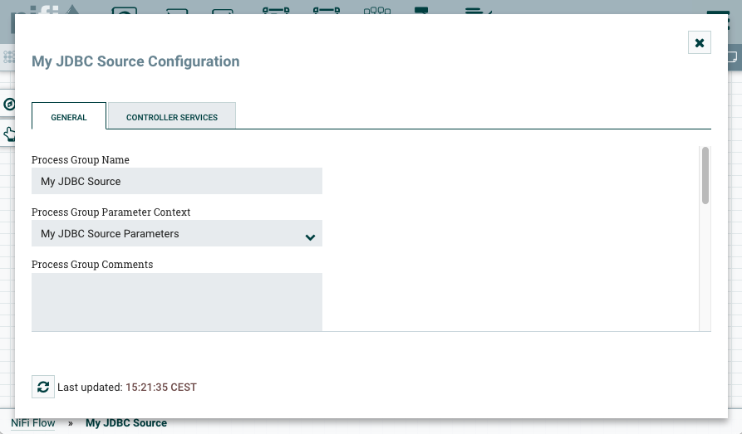Image resolution: width=742 pixels, height=434 pixels.
Task: Select the Funnel toolbar icon
Action: [377, 10]
